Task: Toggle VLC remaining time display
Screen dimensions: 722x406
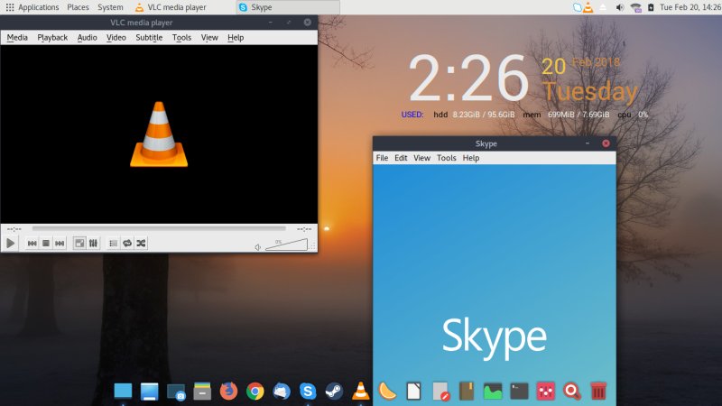Action: click(304, 229)
